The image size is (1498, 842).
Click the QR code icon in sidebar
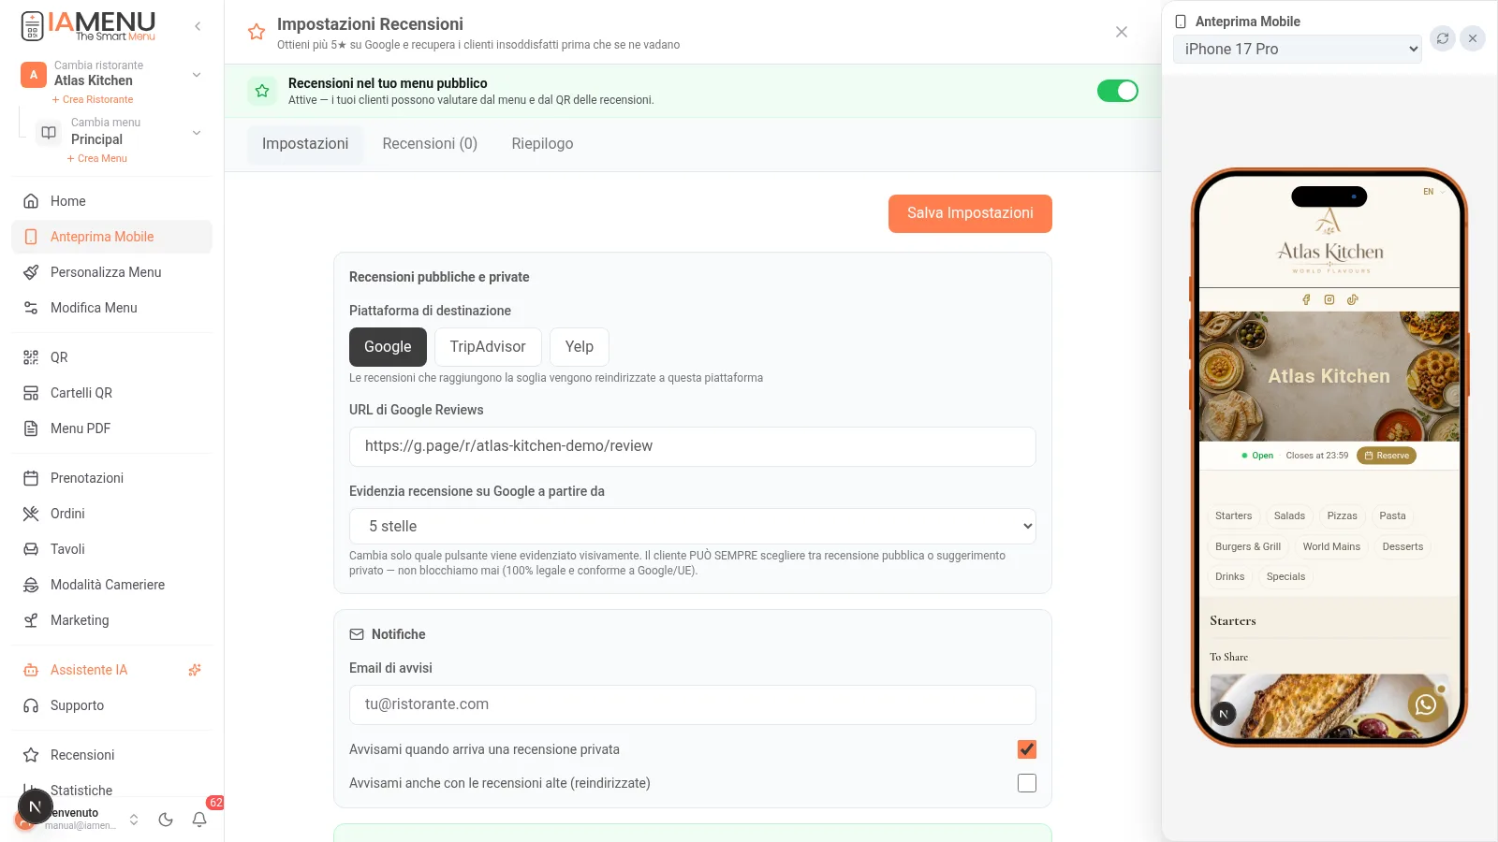31,357
